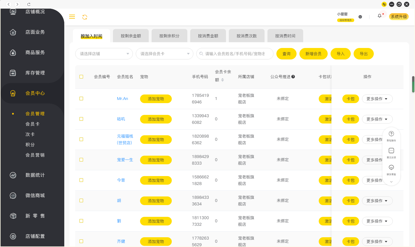The height and width of the screenshot is (247, 415).
Task: Open 意见反馈 feedback icon
Action: coord(391,150)
